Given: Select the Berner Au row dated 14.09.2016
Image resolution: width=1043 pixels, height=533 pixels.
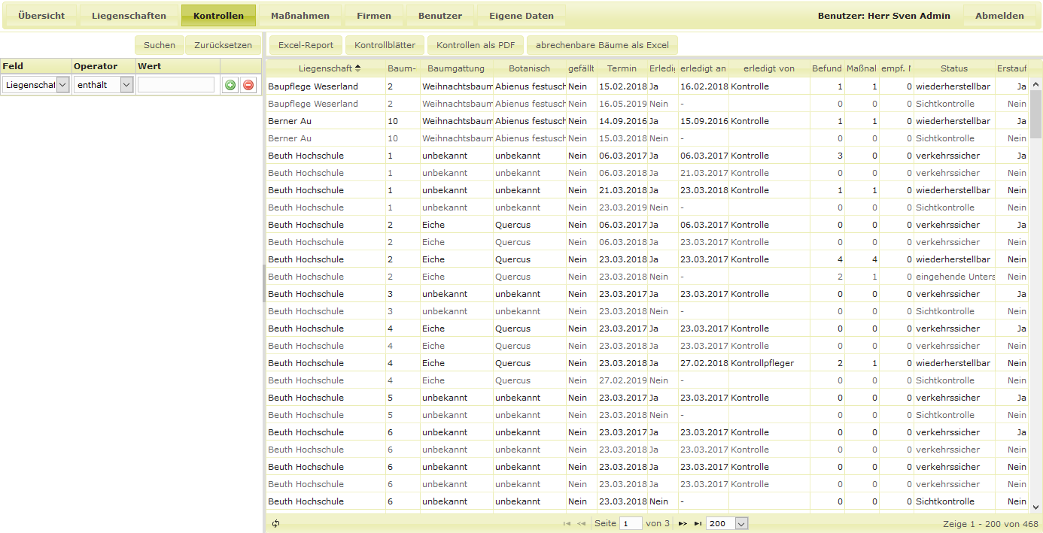Looking at the screenshot, I should tap(648, 121).
